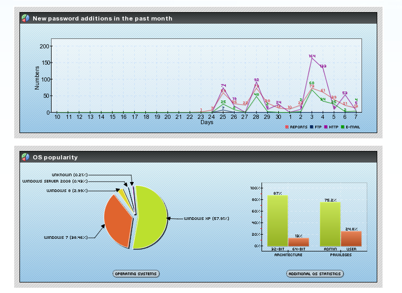Click the 32-bit architecture bar
This screenshot has height=293, width=402.
point(278,221)
